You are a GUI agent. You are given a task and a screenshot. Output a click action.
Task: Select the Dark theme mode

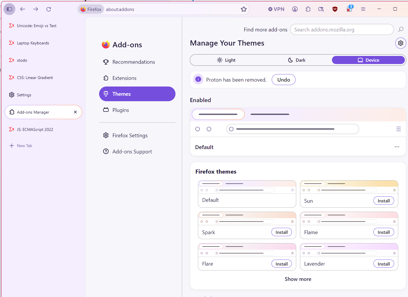tap(296, 60)
